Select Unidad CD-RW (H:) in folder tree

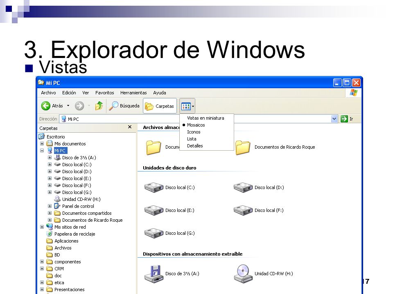pyautogui.click(x=81, y=199)
